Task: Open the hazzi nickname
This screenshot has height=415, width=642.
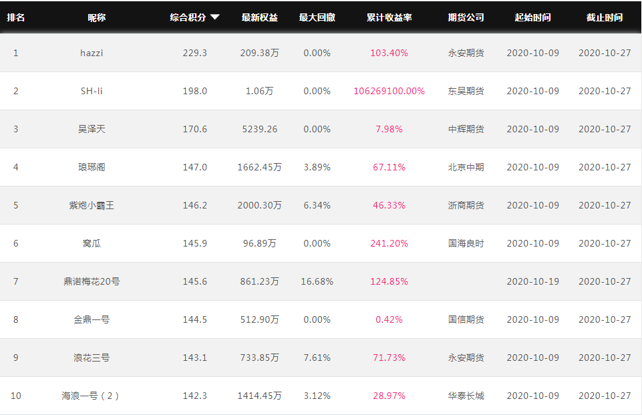Action: coord(92,53)
